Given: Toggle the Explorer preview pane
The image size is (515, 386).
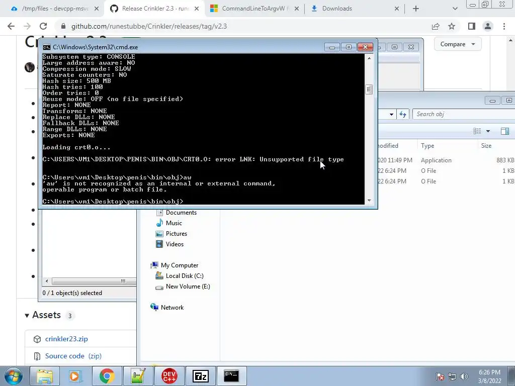Looking at the screenshot, I should coord(505,131).
